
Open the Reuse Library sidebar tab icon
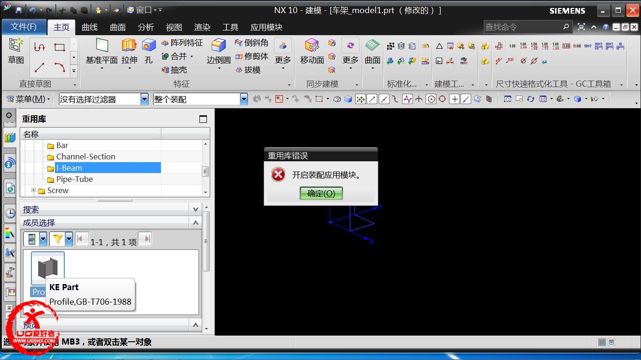[x=9, y=137]
